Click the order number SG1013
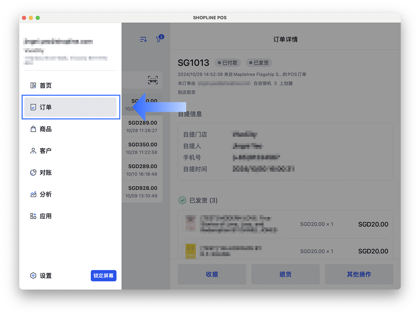The width and height of the screenshot is (420, 315). 193,63
